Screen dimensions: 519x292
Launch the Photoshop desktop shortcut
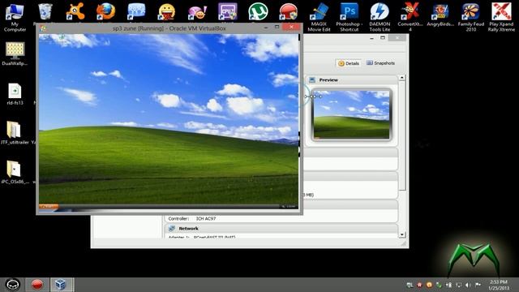350,17
